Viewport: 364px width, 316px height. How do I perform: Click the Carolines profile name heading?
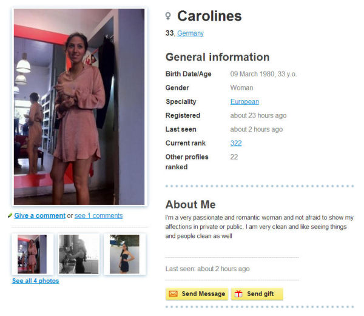[x=209, y=16]
